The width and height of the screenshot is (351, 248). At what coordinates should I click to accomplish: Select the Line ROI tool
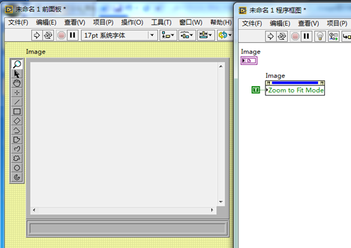[16, 102]
